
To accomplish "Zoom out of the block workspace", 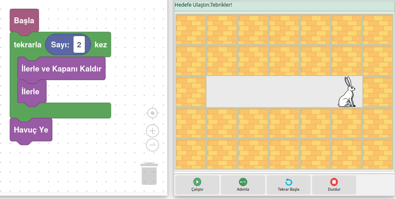I will point(153,145).
